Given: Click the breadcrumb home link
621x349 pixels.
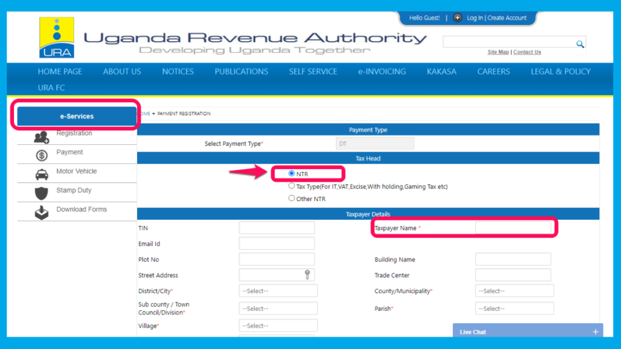Looking at the screenshot, I should (146, 113).
